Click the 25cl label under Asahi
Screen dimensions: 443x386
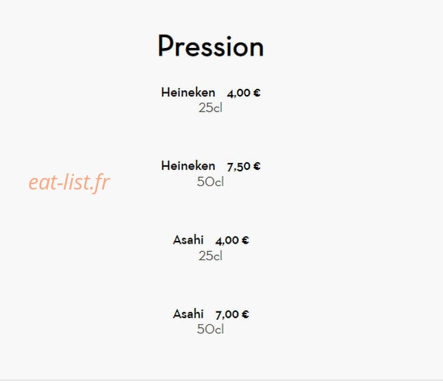tap(210, 256)
